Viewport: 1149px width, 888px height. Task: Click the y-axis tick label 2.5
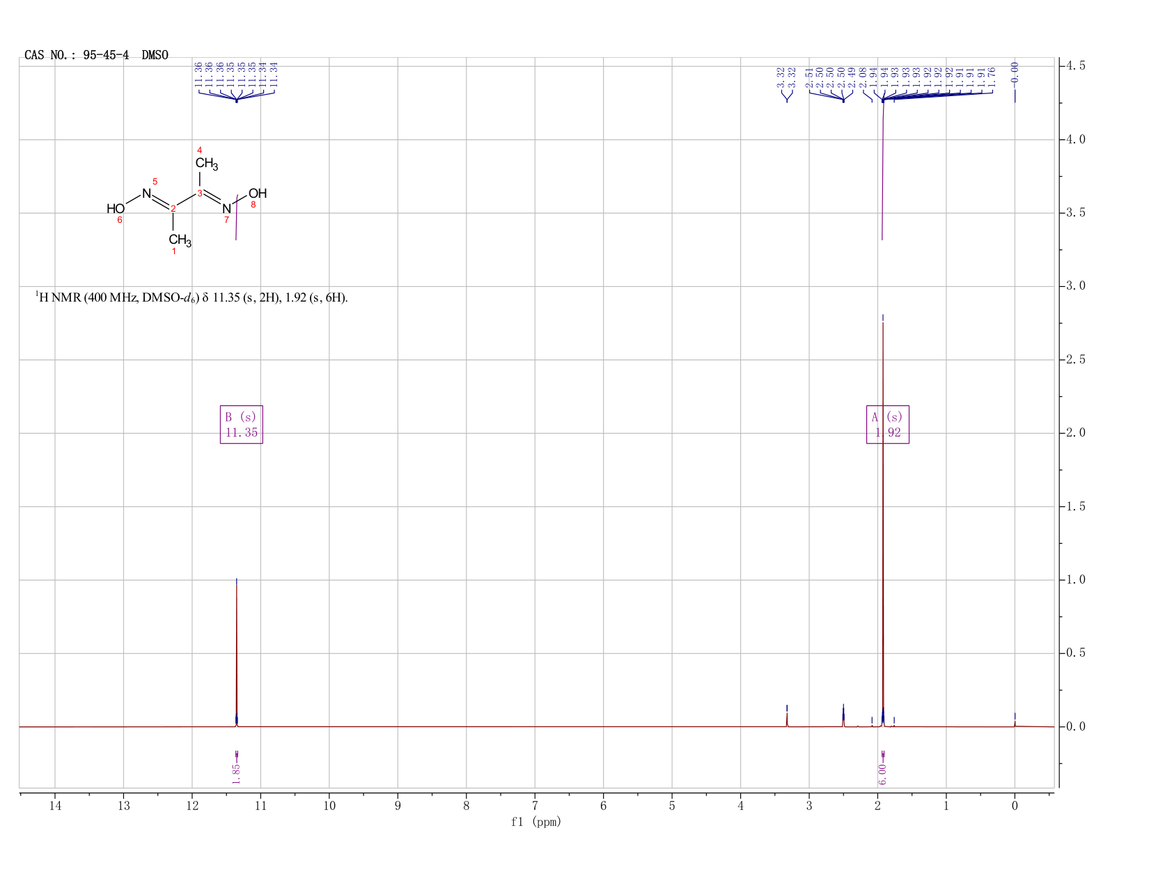1074,359
